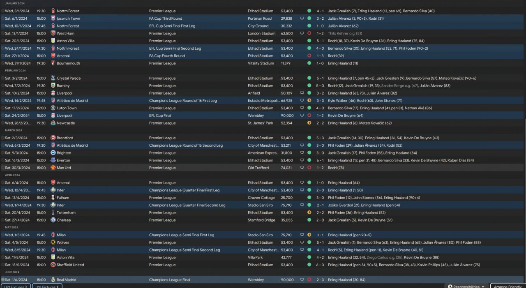
Task: Open the U21 Fixtures link
Action: [16, 286]
